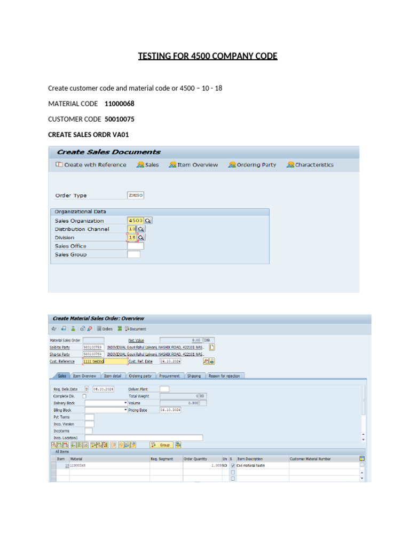Open search help beside Division field
Image resolution: width=410 pixels, height=547 pixels.
[141, 237]
